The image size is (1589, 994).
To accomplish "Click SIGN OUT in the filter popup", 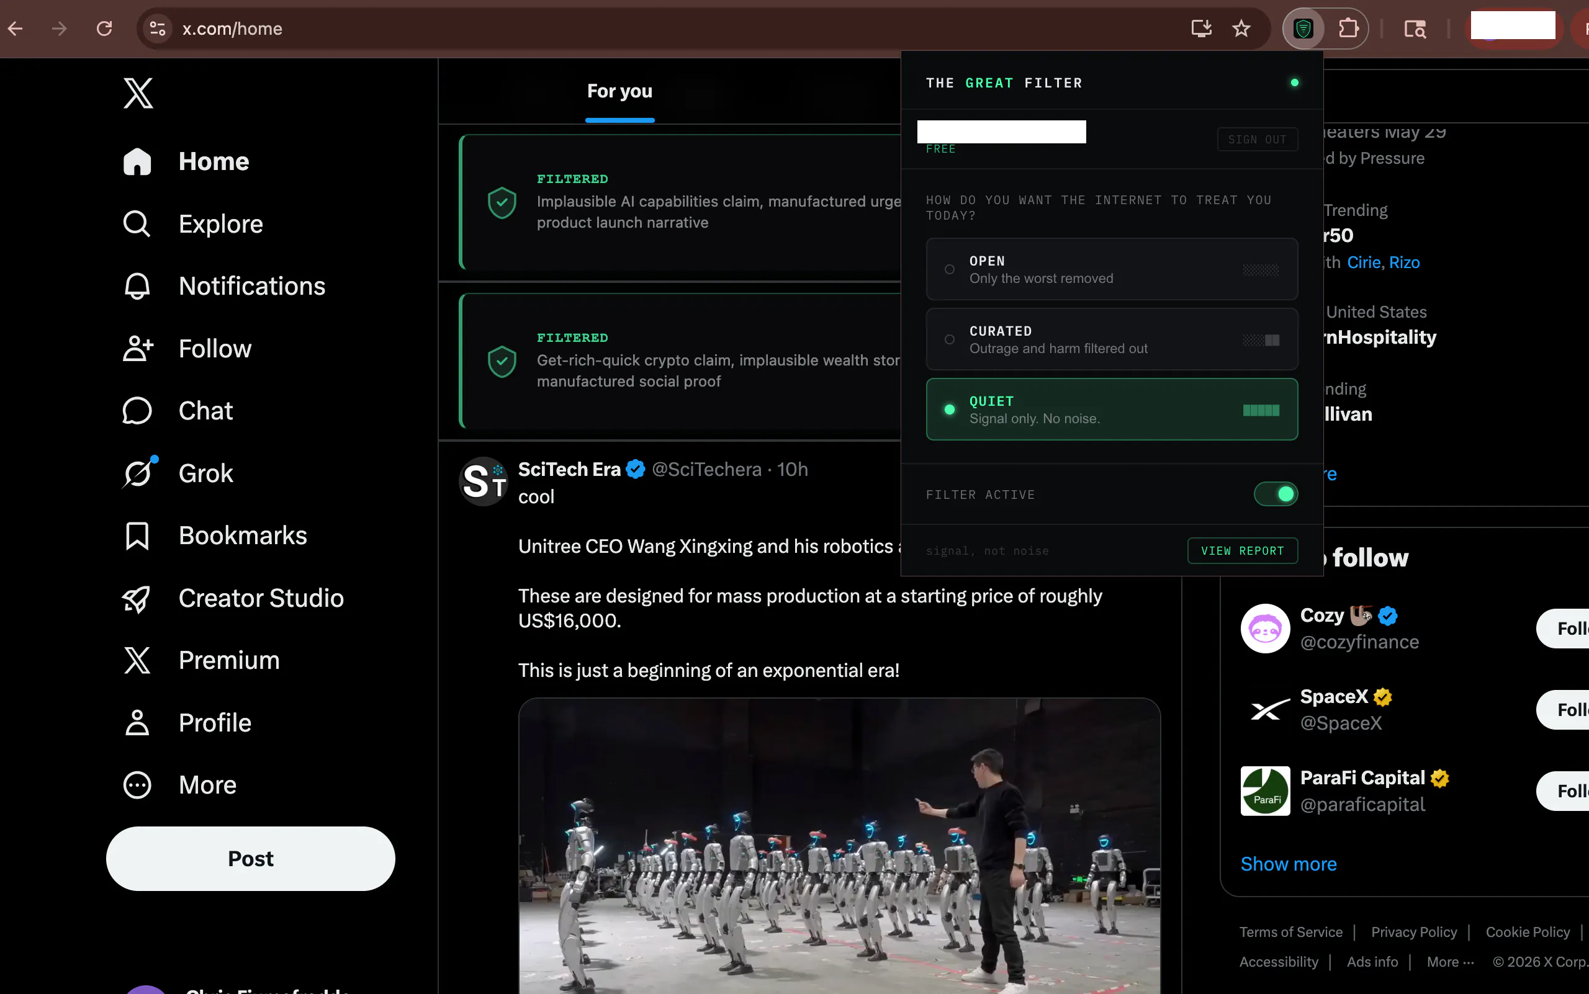I will [x=1257, y=140].
